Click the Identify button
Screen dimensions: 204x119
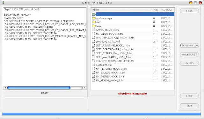189,63
